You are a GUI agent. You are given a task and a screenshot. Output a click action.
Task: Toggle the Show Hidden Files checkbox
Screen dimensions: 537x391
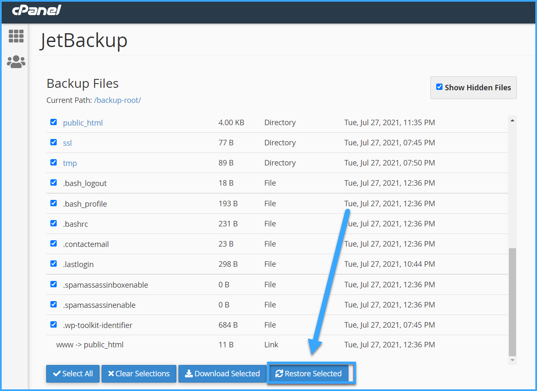pyautogui.click(x=439, y=87)
